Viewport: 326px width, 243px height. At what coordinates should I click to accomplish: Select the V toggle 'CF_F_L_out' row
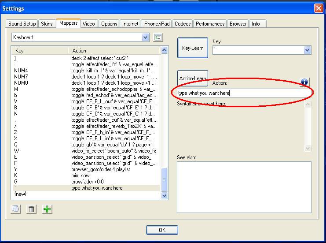pos(86,101)
